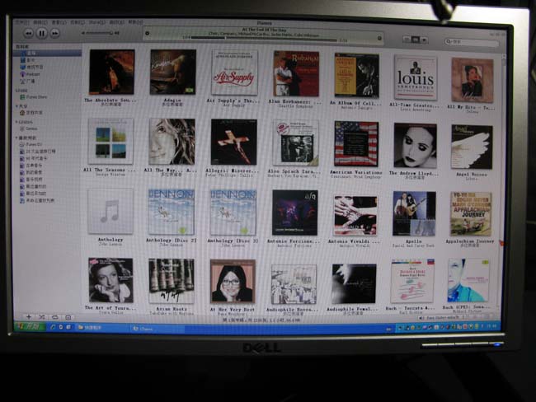Click the left icon in the now playing display
The image size is (536, 402).
pos(148,33)
